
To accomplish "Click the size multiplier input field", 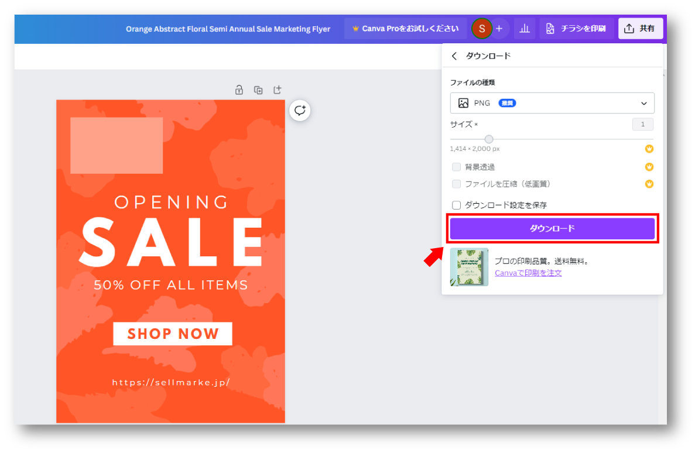I will tap(642, 124).
